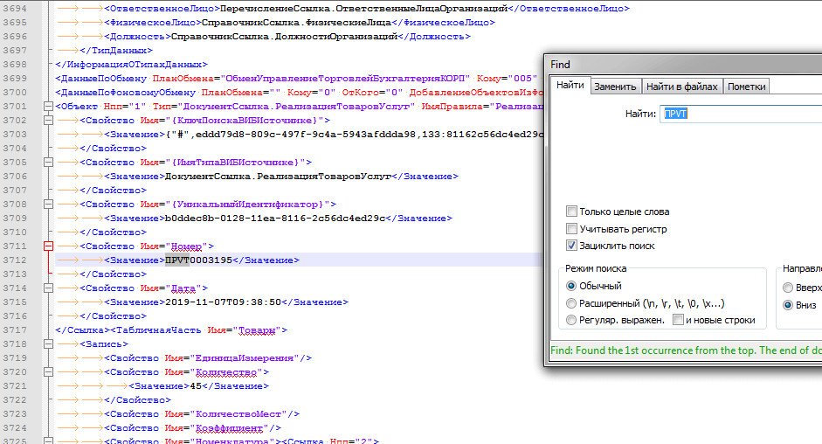Choose the Регуляр. выражен. search mode

click(571, 321)
